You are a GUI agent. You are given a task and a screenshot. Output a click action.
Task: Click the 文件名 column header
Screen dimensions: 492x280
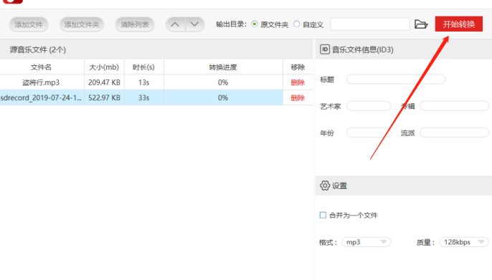pos(41,67)
